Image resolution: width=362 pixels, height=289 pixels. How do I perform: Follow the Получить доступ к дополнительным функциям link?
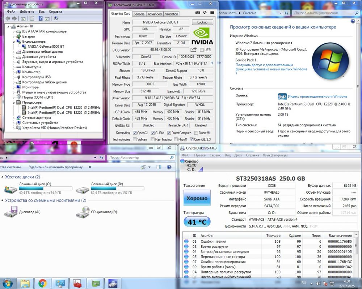[x=271, y=69]
